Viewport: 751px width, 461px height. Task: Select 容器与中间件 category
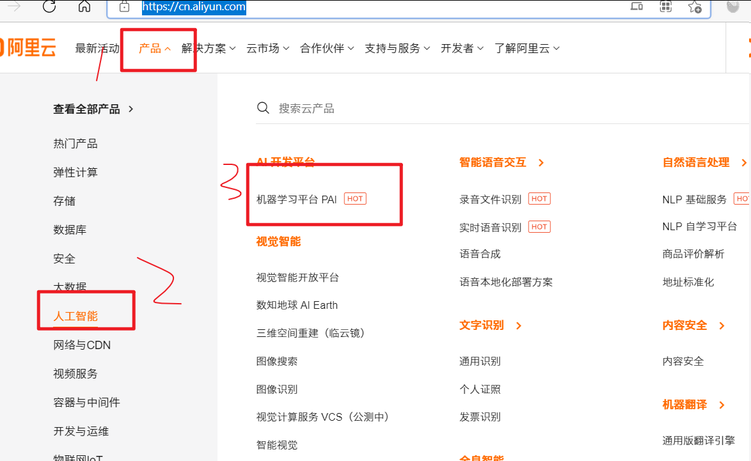click(87, 403)
